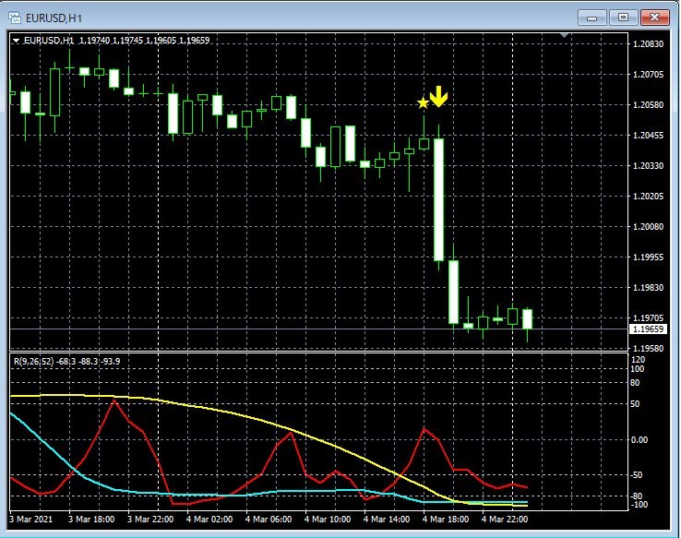Click the 0.00 level on indicator scale
Viewport: 681px width, 538px height.
click(x=639, y=440)
